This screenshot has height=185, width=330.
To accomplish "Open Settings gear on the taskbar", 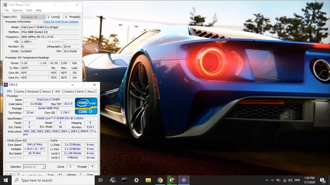I will [x=136, y=180].
